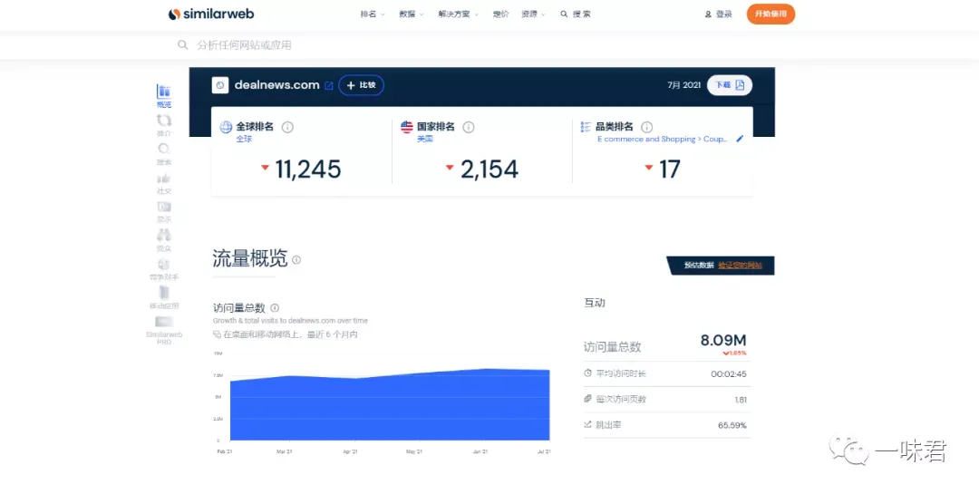The width and height of the screenshot is (979, 494).
Task: Click the user icon beside 登录
Action: pos(708,14)
